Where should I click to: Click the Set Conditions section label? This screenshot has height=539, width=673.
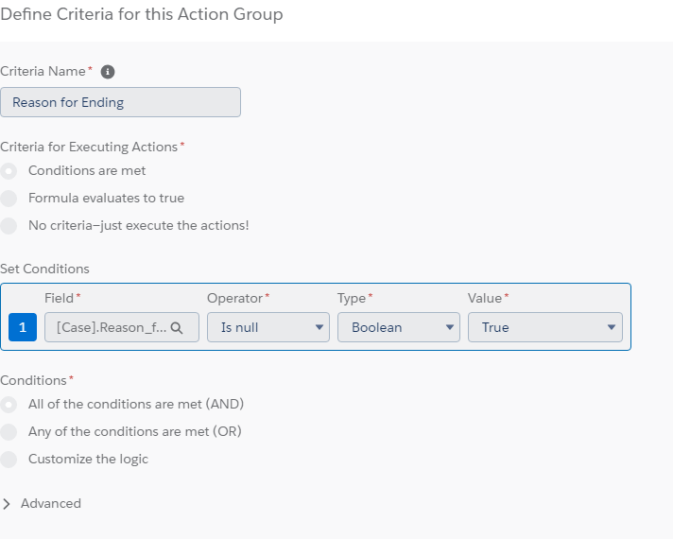44,269
